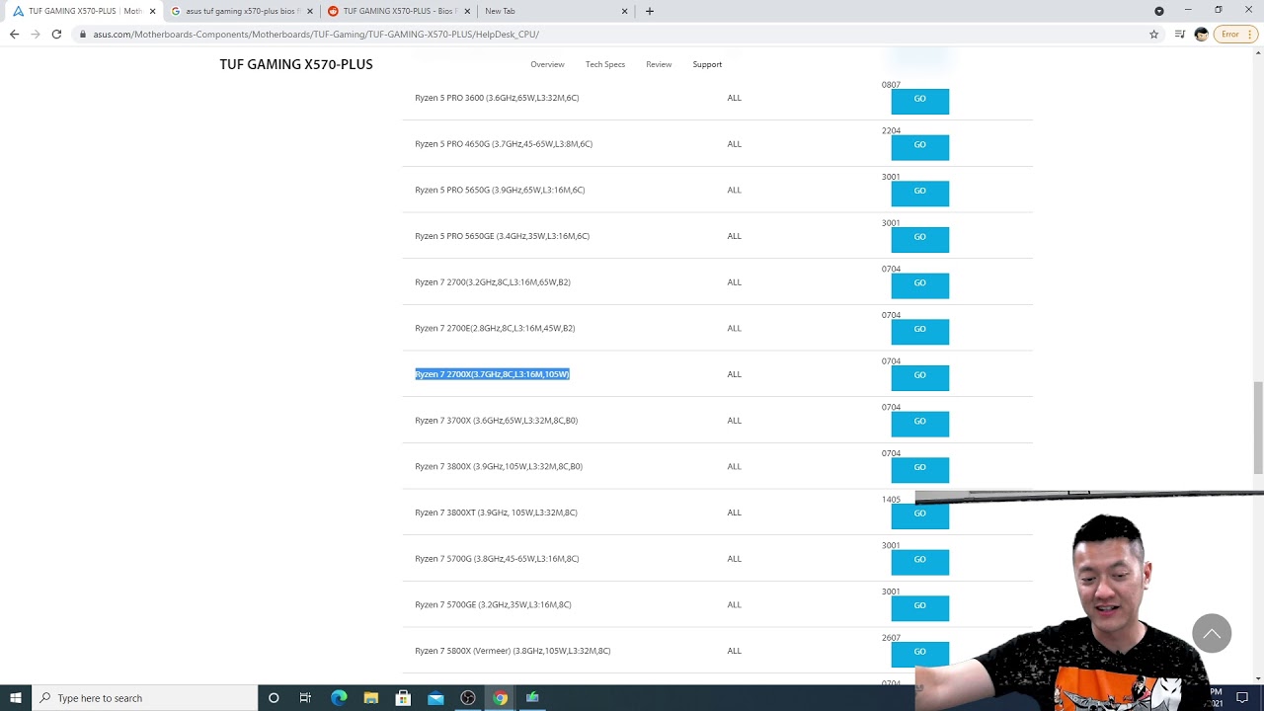
Task: Click GO for Ryzen 5 PRO 4650G
Action: (919, 146)
